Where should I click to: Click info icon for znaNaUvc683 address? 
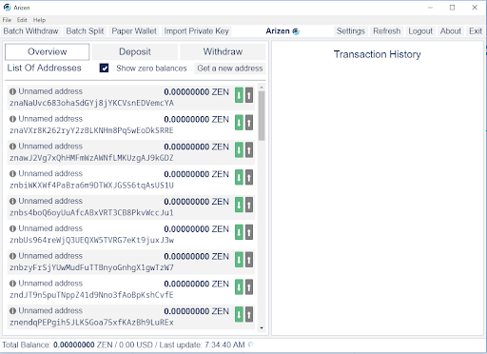12,91
